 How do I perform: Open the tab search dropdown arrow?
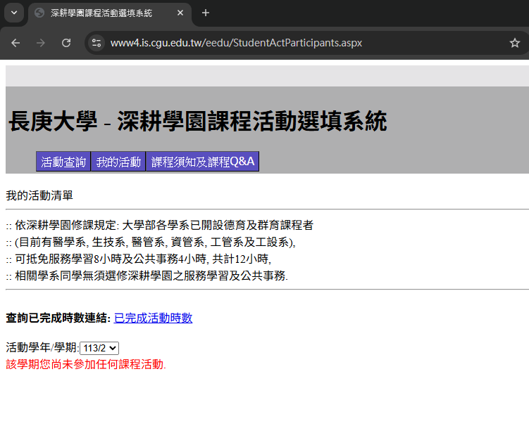click(14, 13)
